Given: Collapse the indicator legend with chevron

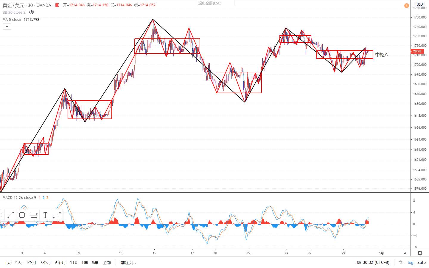Looking at the screenshot, I should pyautogui.click(x=7, y=27).
